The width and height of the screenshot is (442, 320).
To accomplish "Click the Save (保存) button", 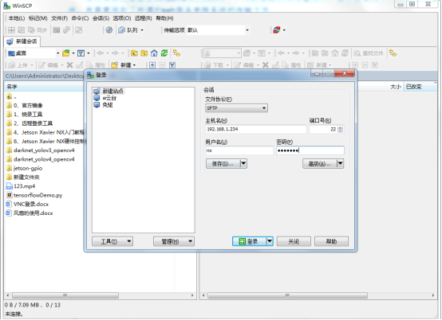I will tap(223, 163).
